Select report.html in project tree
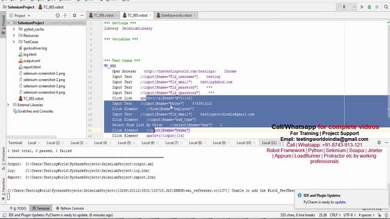 point(32,67)
